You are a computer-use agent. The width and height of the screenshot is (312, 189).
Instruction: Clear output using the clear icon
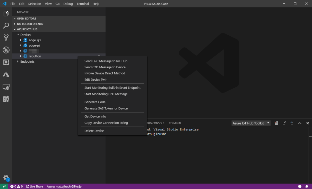click(x=276, y=123)
